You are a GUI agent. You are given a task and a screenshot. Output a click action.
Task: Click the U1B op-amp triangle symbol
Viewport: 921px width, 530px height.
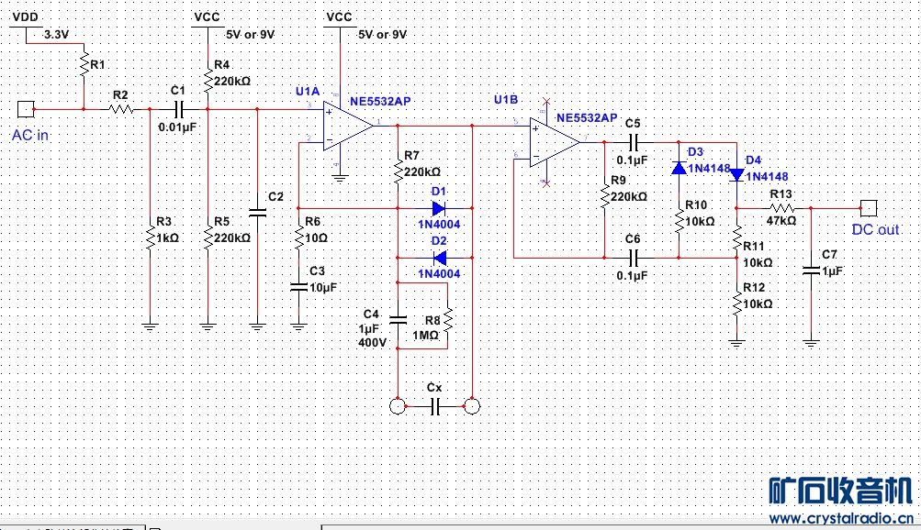555,142
